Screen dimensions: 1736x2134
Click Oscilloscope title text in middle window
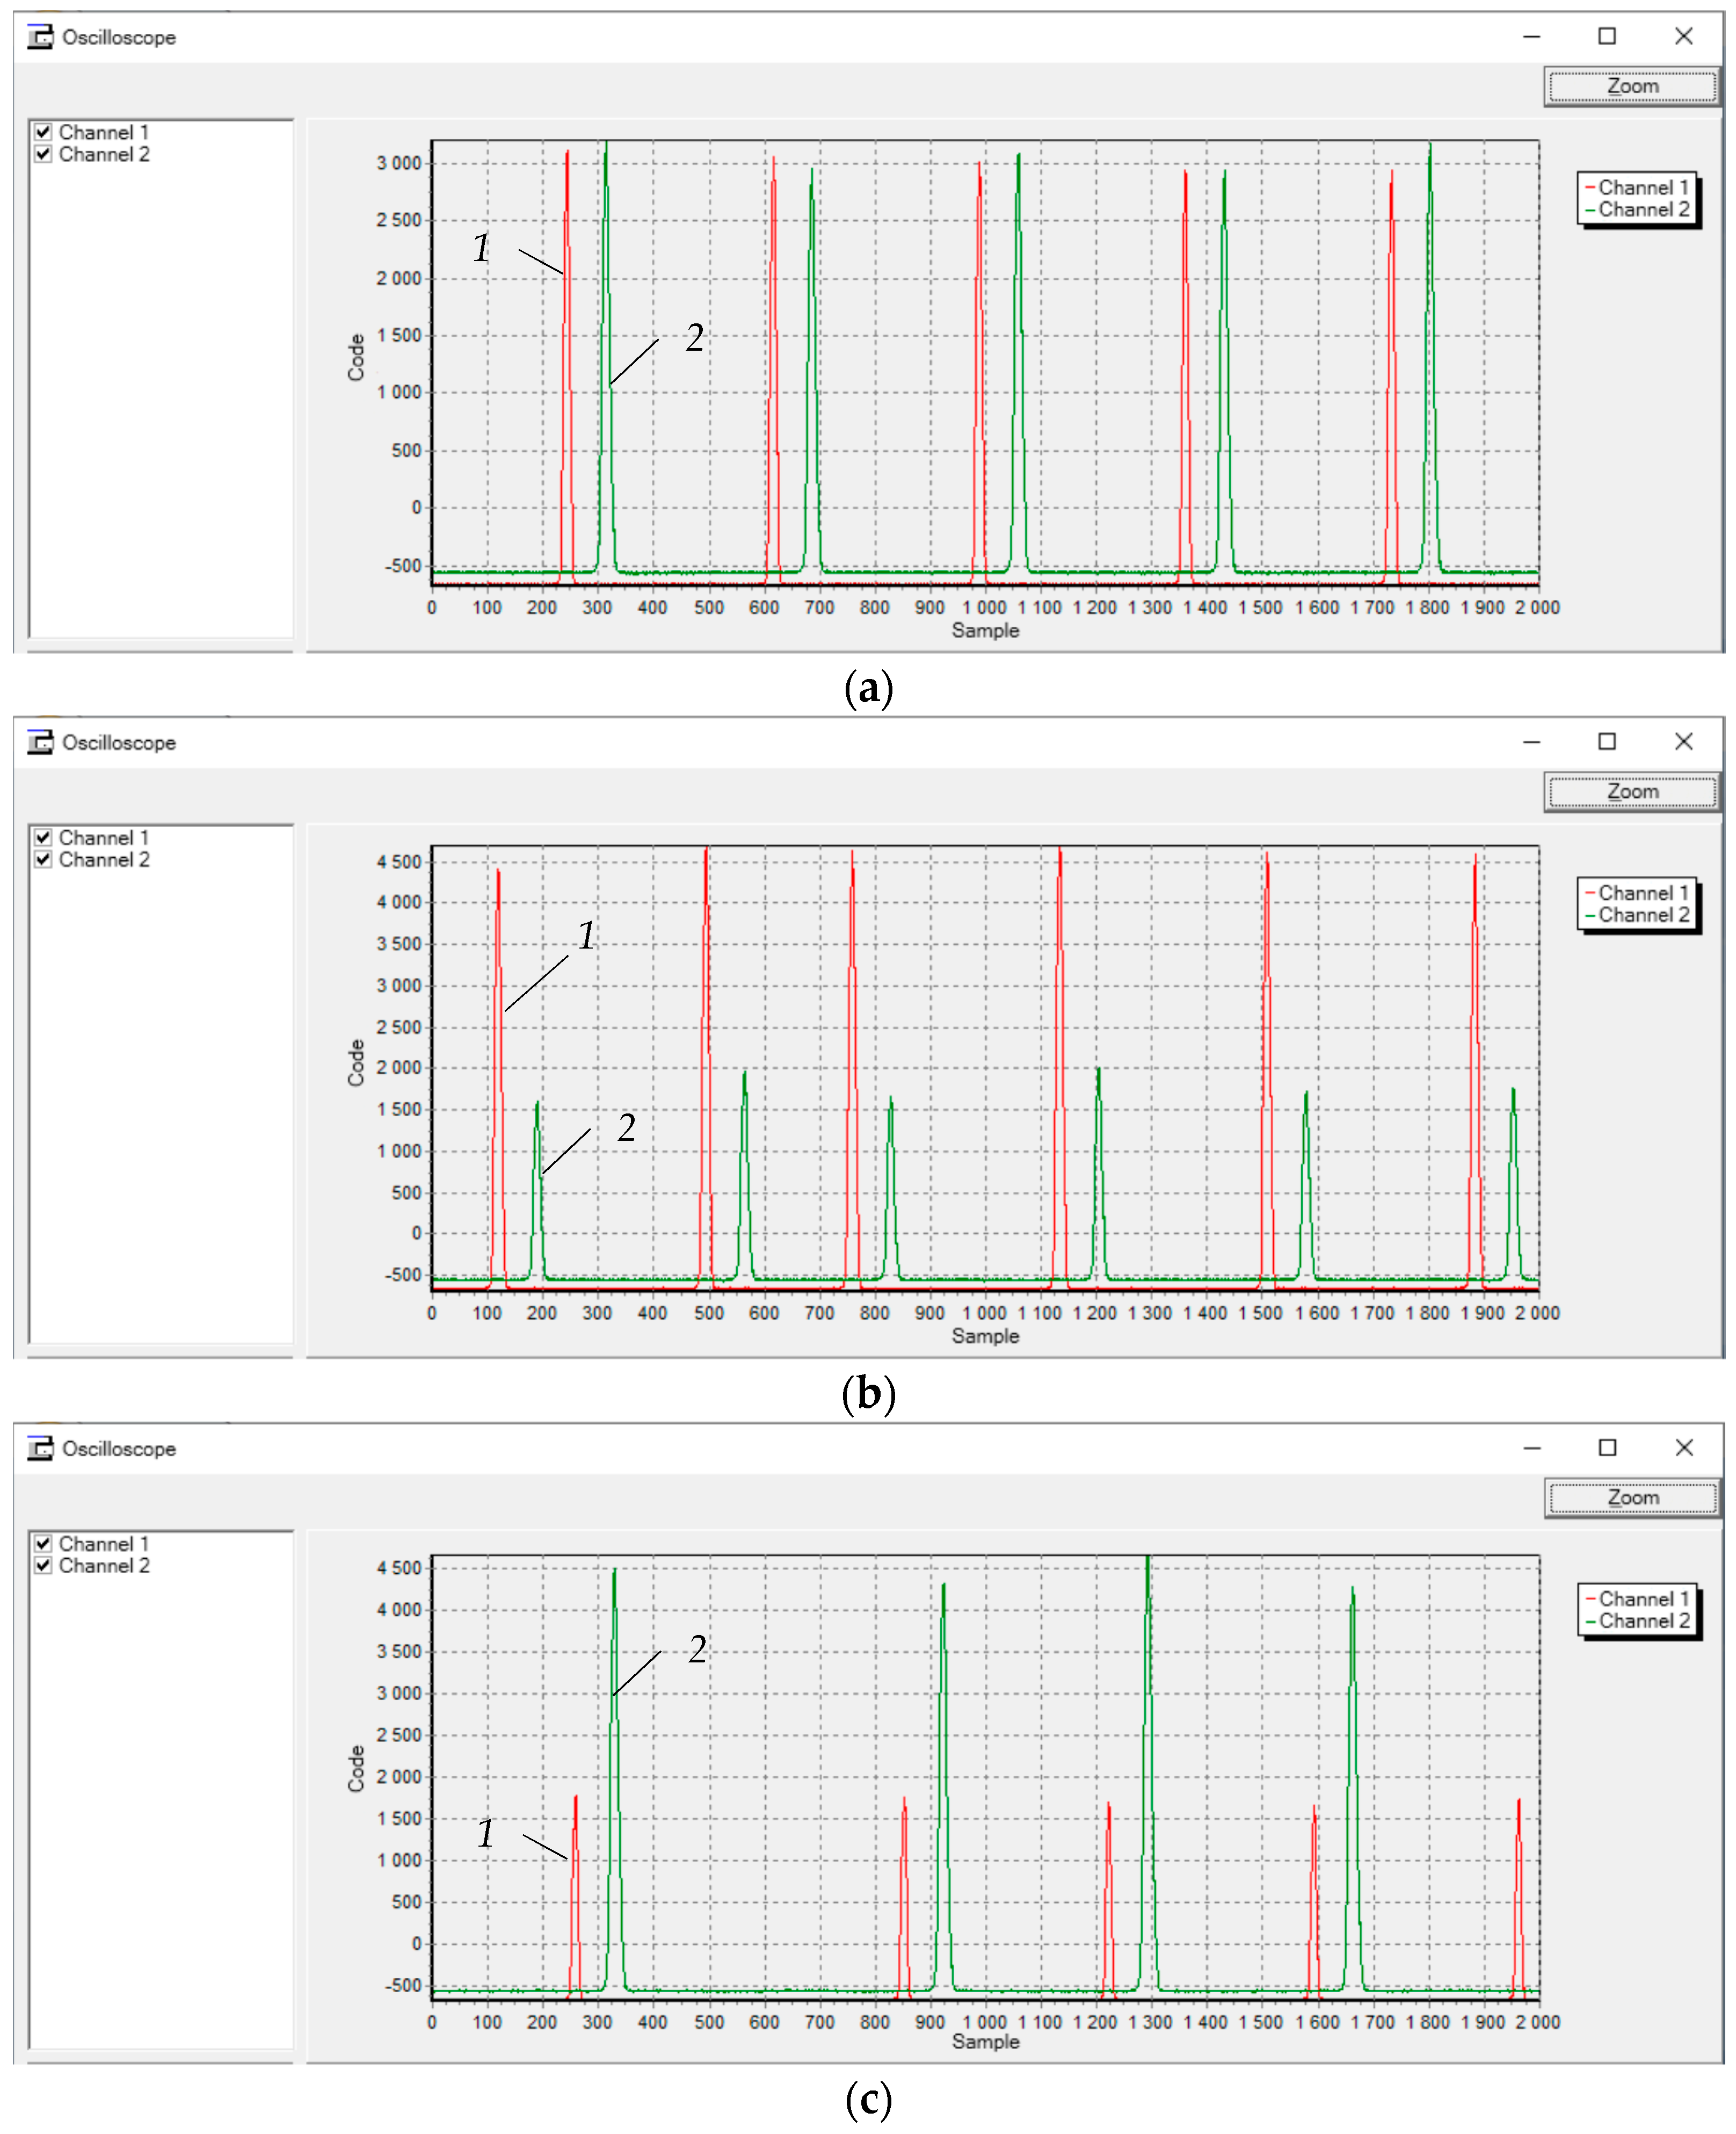tap(119, 743)
